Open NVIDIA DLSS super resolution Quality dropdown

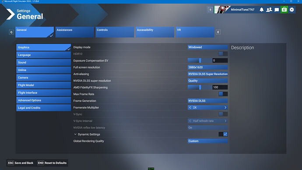(207, 81)
